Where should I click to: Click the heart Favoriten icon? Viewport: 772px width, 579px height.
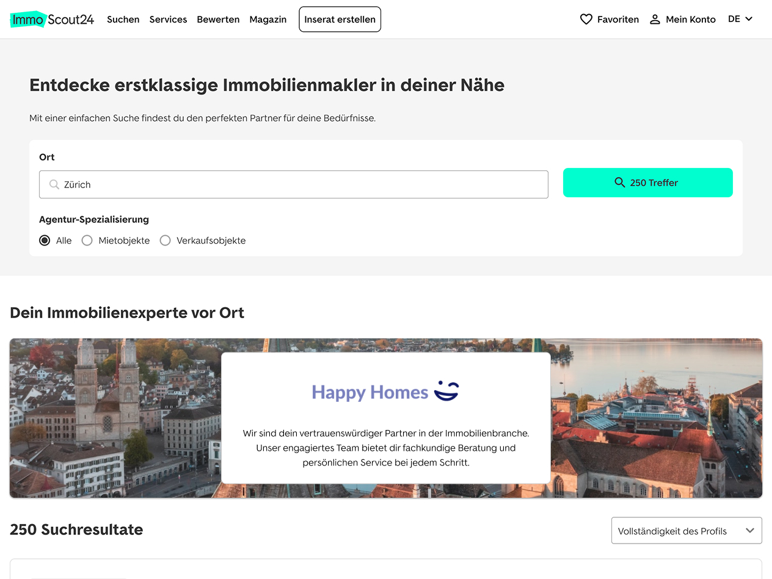point(586,20)
